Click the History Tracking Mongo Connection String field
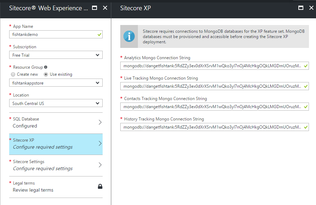The image size is (316, 205). 214,127
